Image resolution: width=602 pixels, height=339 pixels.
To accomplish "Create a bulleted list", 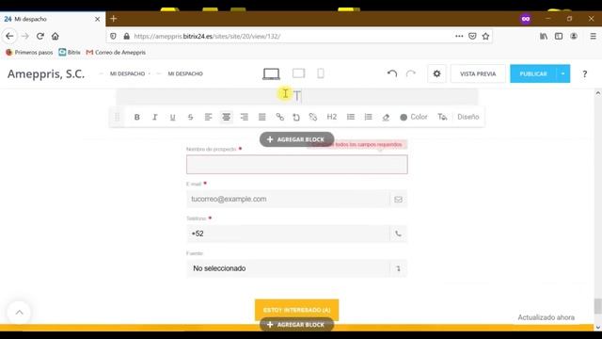I will 351,117.
